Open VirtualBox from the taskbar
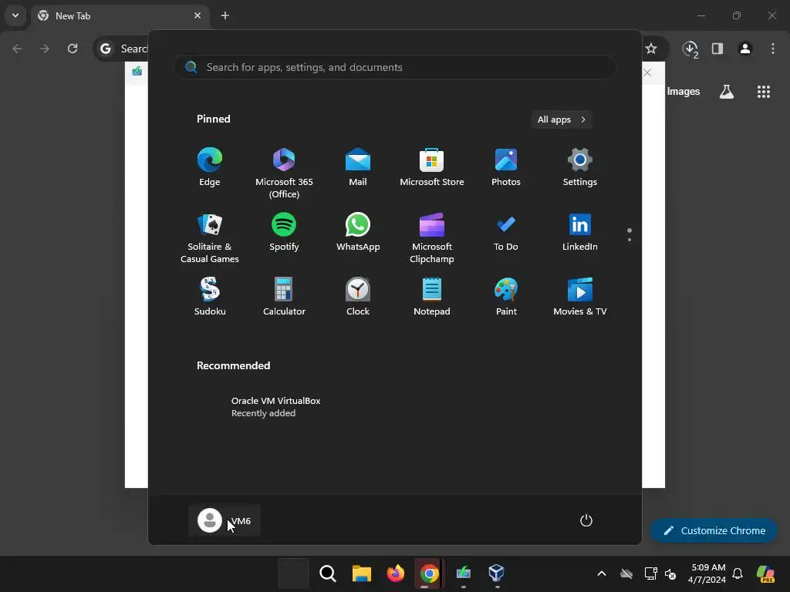The height and width of the screenshot is (592, 790). pos(496,573)
